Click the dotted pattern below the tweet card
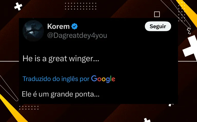Image resolution: width=197 pixels, height=122 pixels. click(x=29, y=108)
